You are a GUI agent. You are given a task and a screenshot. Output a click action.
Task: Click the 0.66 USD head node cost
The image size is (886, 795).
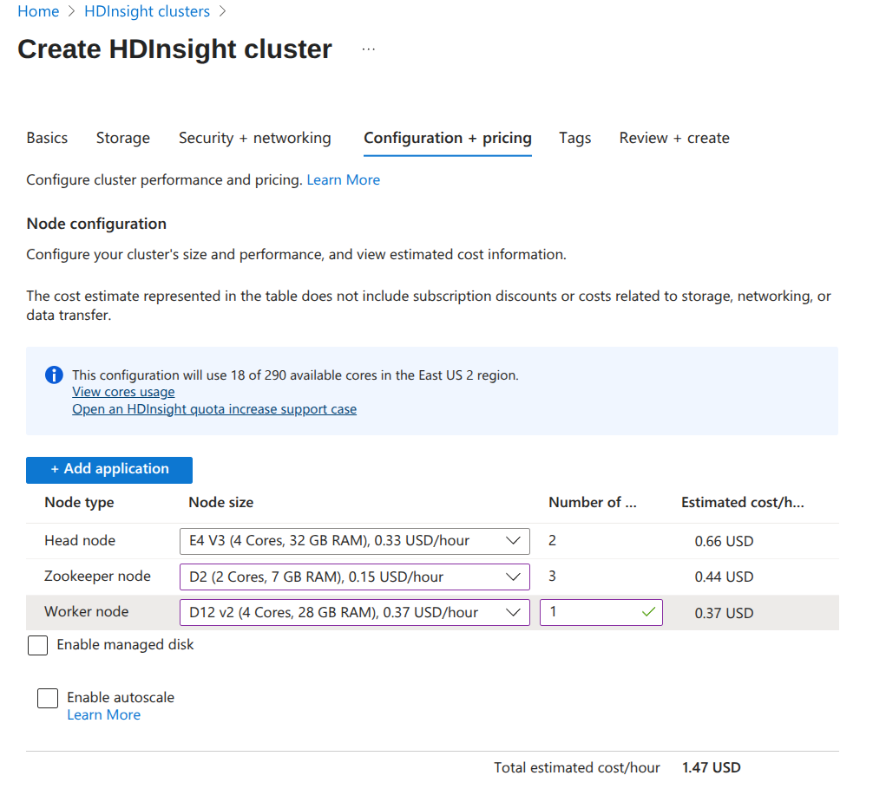724,542
